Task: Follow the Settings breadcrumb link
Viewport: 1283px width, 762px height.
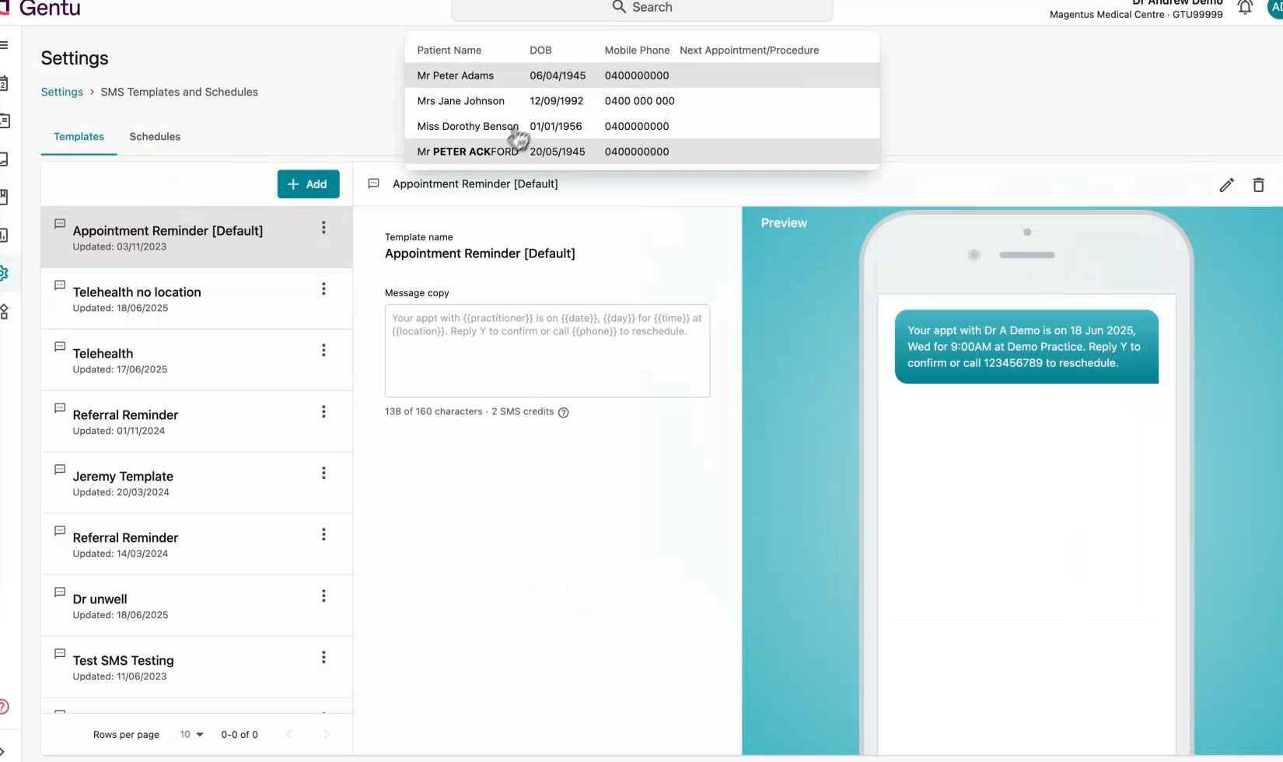Action: 62,92
